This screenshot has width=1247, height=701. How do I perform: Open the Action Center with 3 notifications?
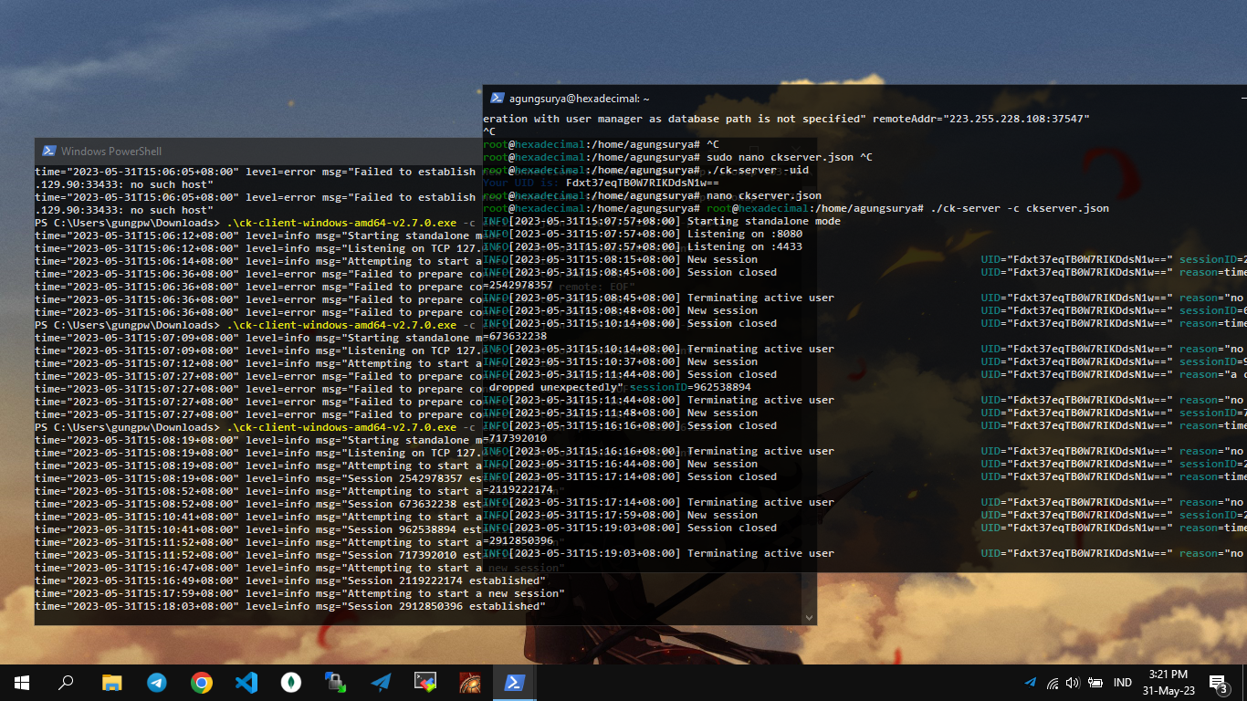point(1218,683)
